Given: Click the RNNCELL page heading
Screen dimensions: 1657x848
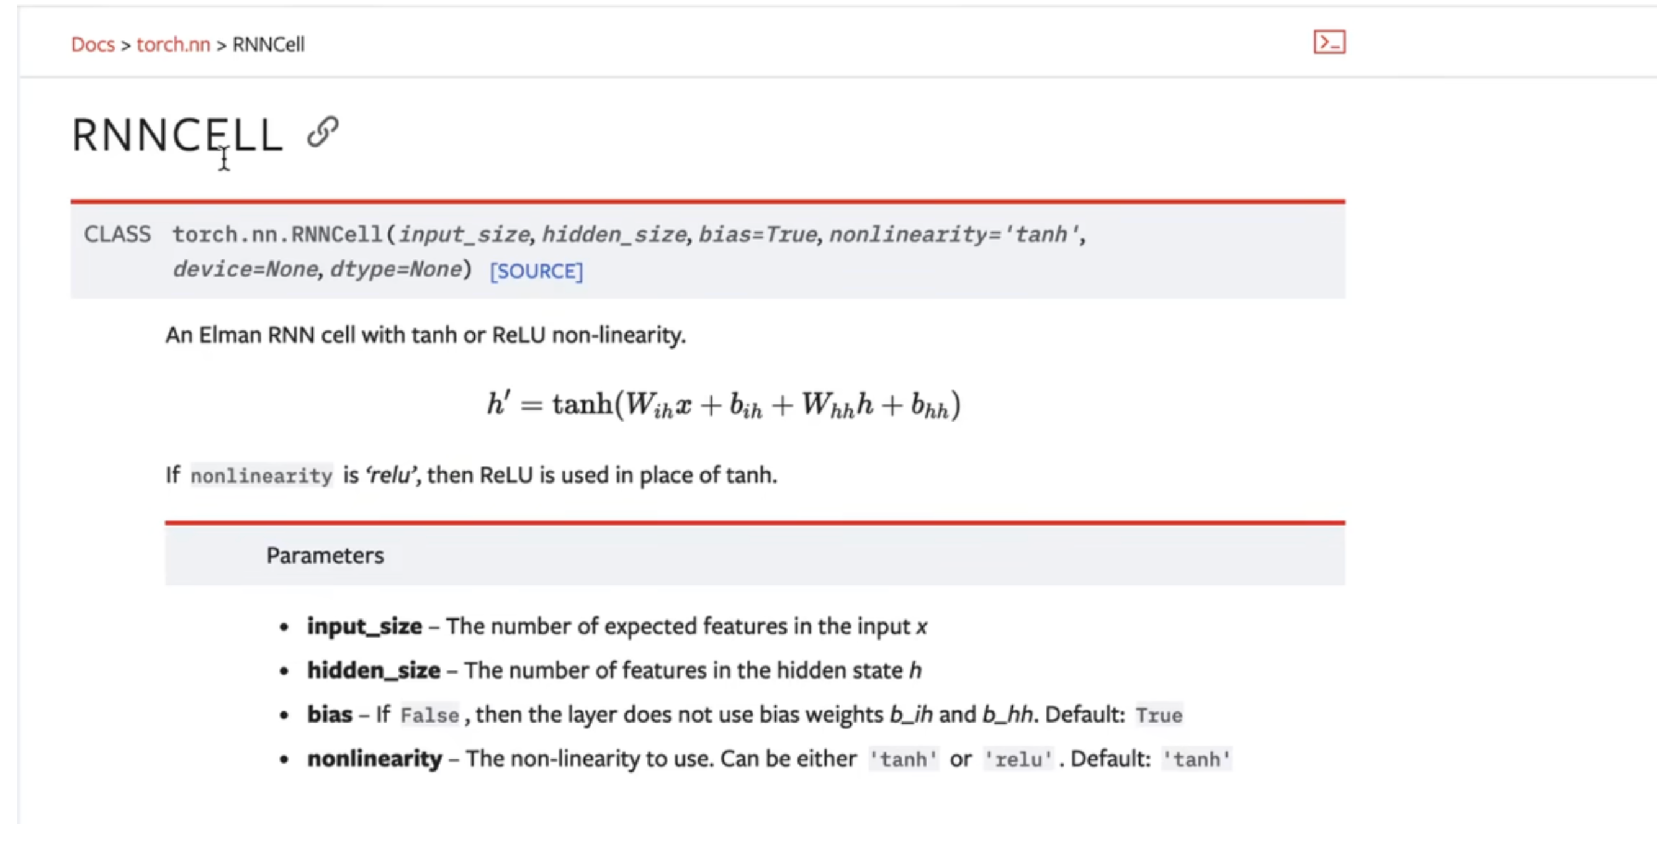Looking at the screenshot, I should (x=177, y=136).
